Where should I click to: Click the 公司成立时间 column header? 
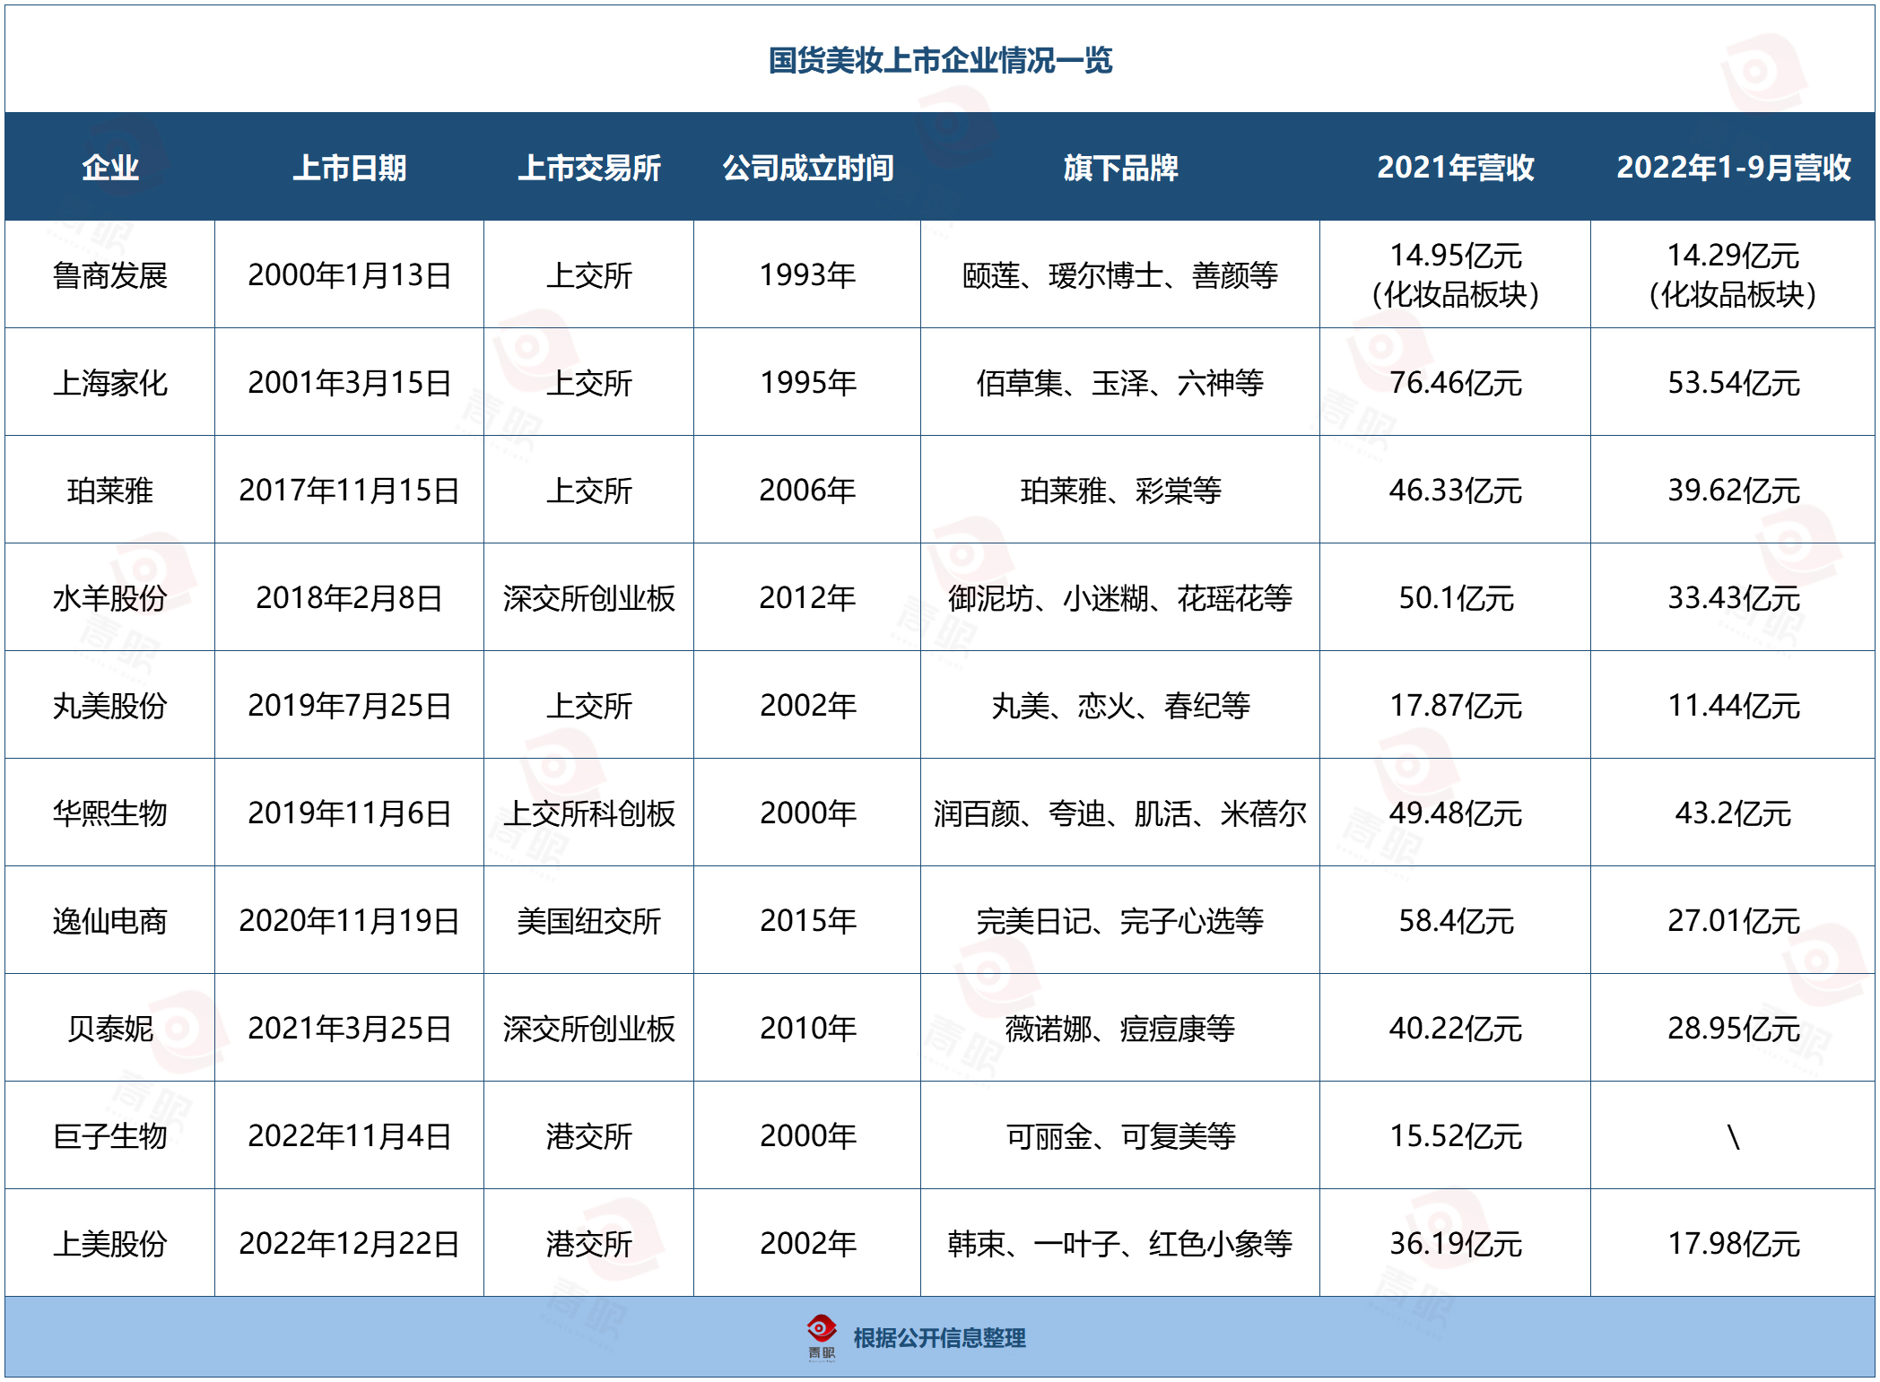pyautogui.click(x=807, y=168)
